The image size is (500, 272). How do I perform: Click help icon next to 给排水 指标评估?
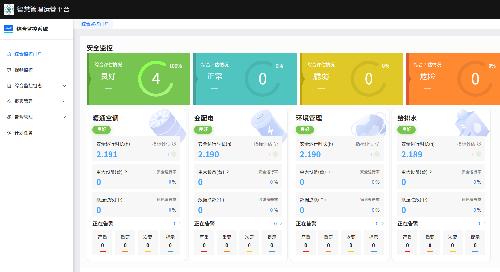point(479,144)
